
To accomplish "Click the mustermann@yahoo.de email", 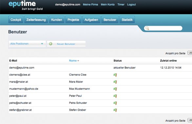I will point(24,89).
